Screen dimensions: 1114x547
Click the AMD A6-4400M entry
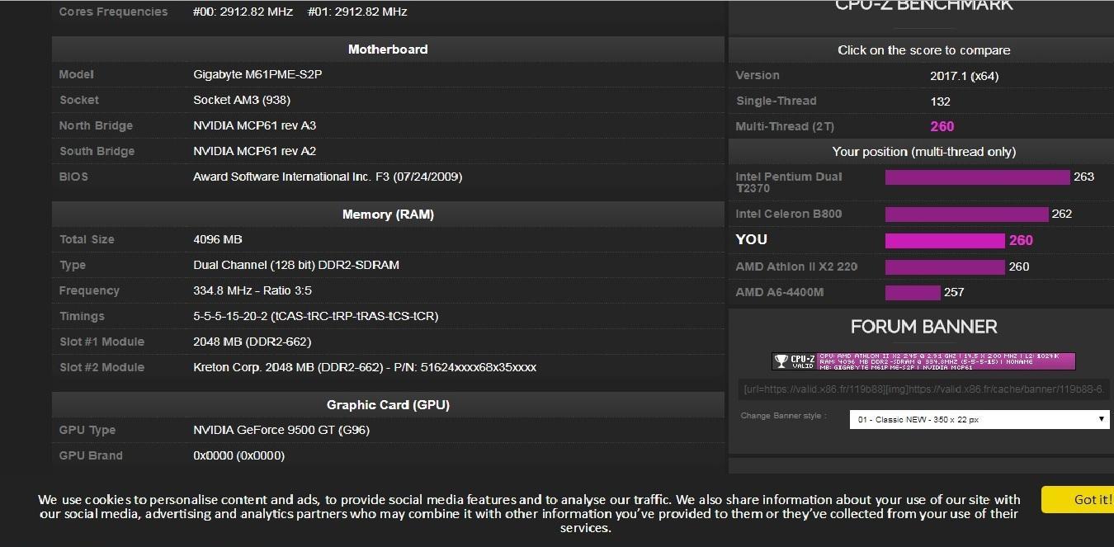pos(780,292)
